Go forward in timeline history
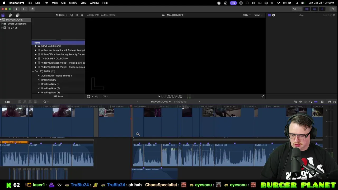This screenshot has width=338, height=190. (x=199, y=102)
